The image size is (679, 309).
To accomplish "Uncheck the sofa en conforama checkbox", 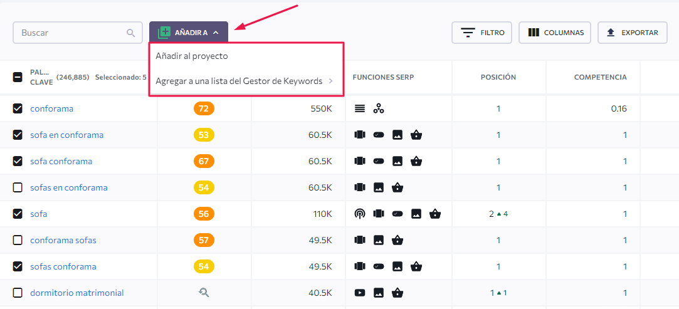I will [x=18, y=135].
